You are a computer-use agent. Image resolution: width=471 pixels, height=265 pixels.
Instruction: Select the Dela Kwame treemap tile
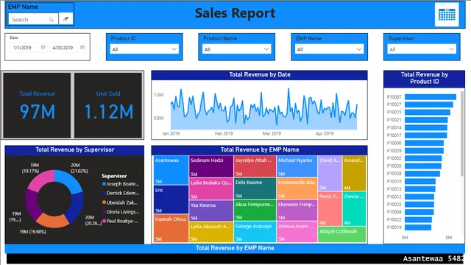pyautogui.click(x=255, y=188)
